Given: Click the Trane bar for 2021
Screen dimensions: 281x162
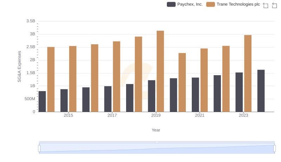Looking at the screenshot, I should pyautogui.click(x=204, y=80).
